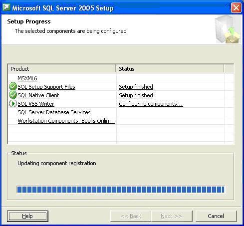Screen dimensions: 244x226
Task: Click the green checkmark beside SQL Native Client
Action: point(13,95)
